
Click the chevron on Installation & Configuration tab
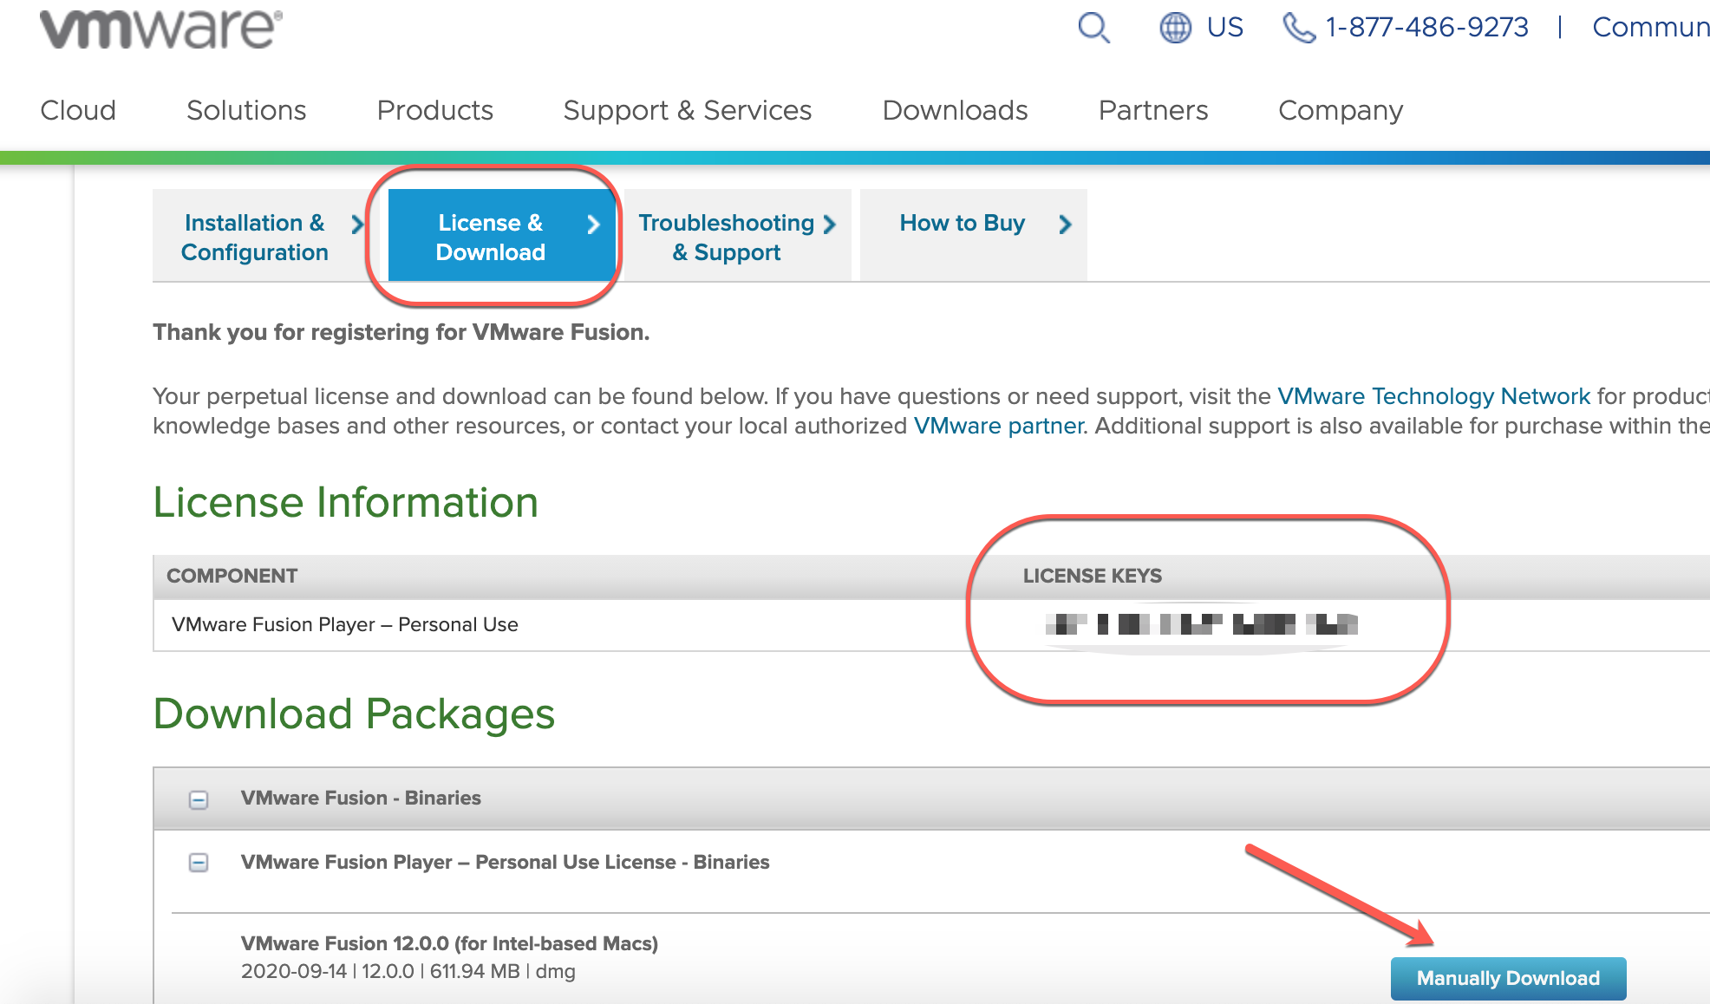357,225
